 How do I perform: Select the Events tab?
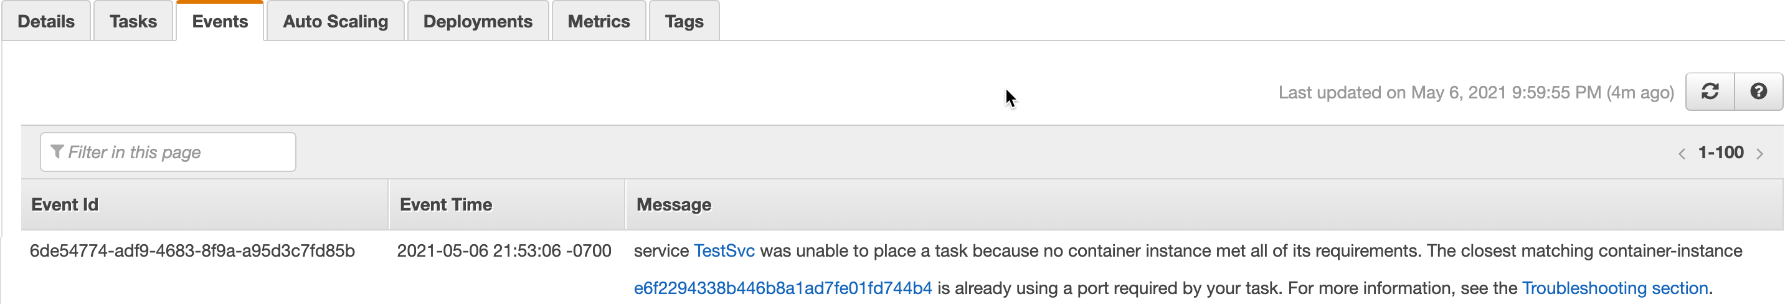coord(220,21)
